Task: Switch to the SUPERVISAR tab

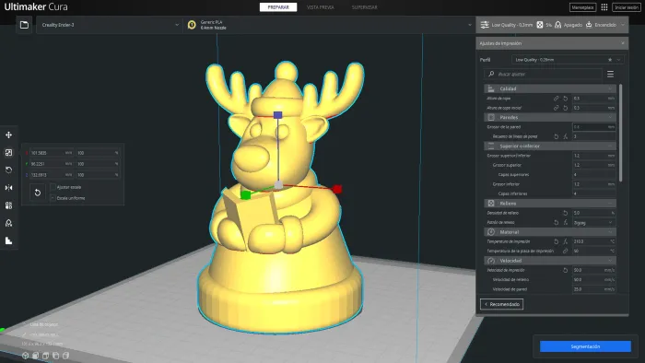Action: click(365, 7)
